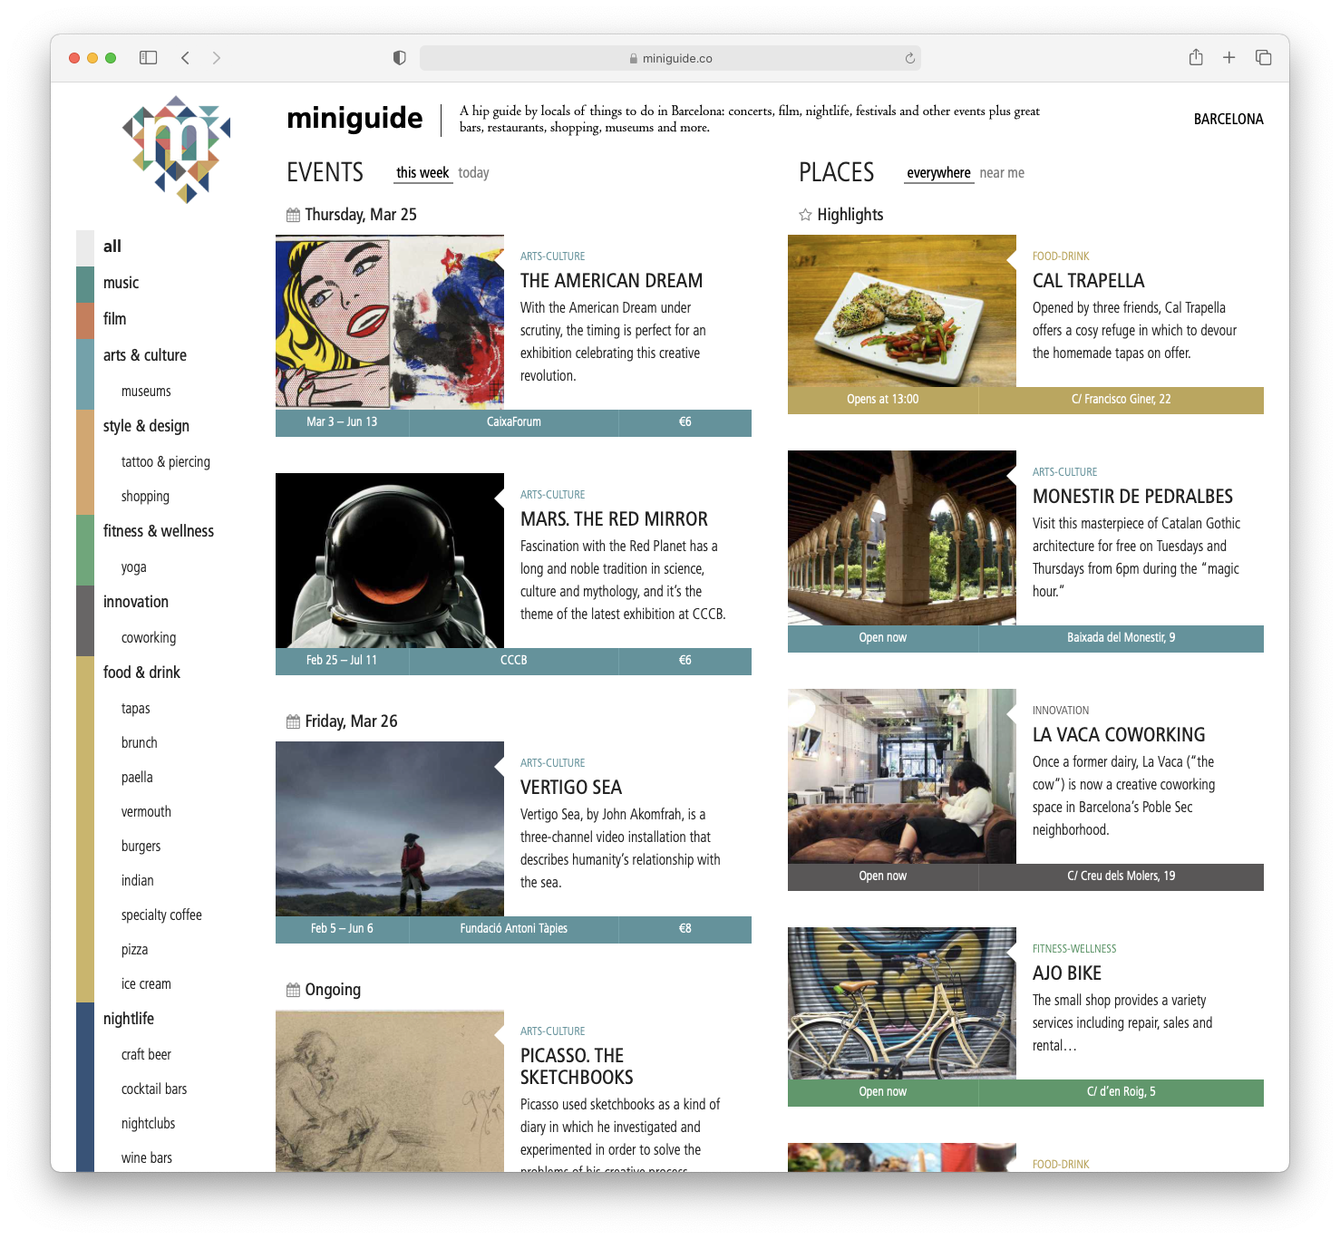The image size is (1340, 1239).
Task: Reload the page with the refresh icon
Action: [909, 58]
